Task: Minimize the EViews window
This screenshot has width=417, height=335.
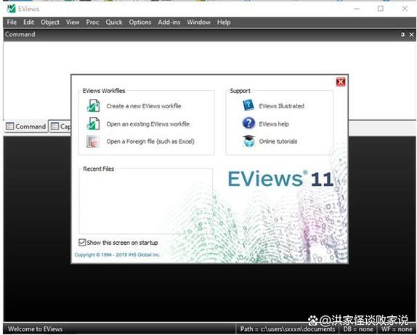Action: click(357, 9)
